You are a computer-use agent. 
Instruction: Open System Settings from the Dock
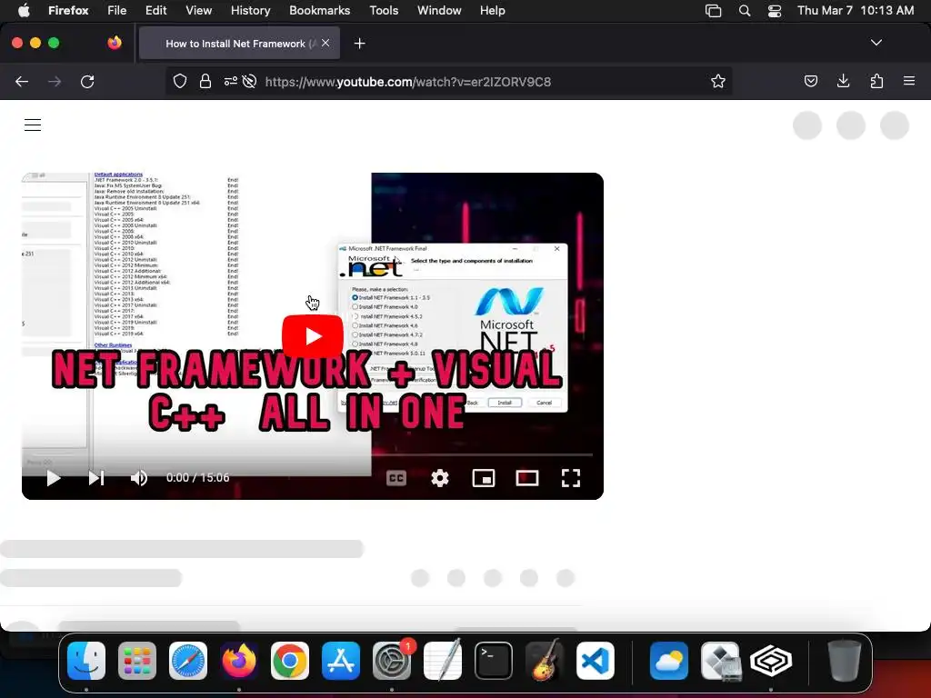392,661
